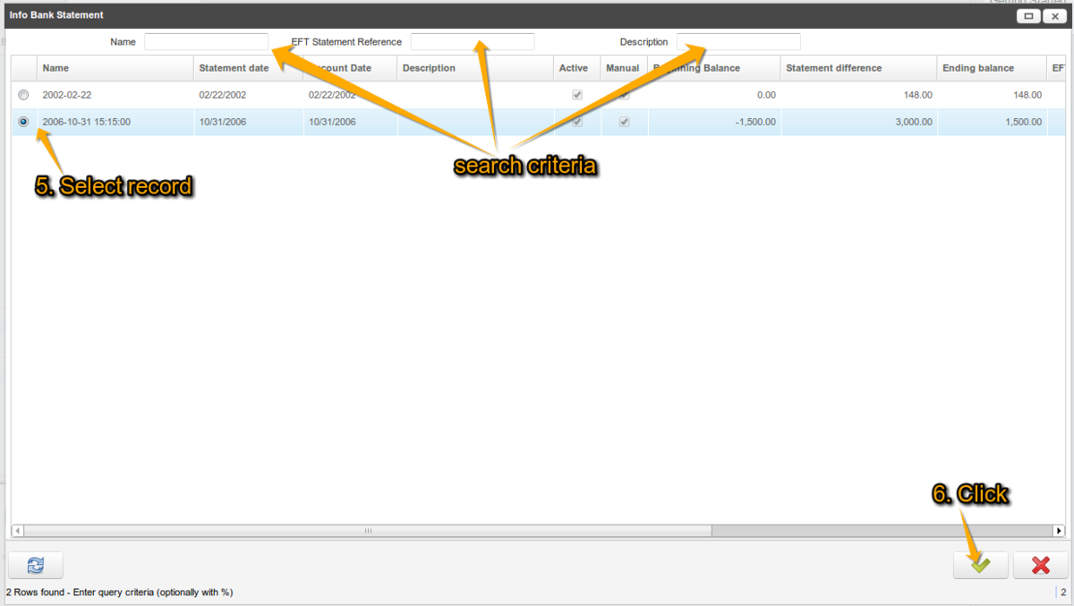Click the horizontal scrollbar right arrow
Image resolution: width=1074 pixels, height=606 pixels.
pyautogui.click(x=1059, y=531)
